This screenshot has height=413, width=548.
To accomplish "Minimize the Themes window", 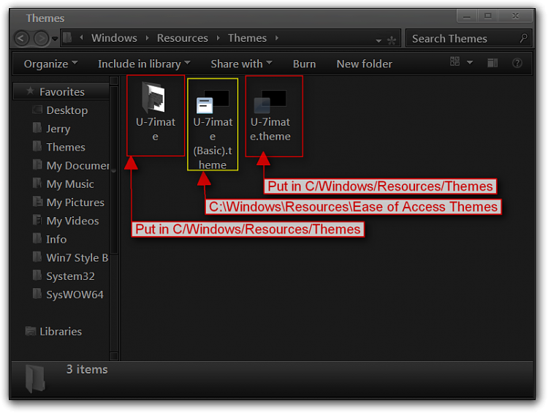I will pos(467,16).
